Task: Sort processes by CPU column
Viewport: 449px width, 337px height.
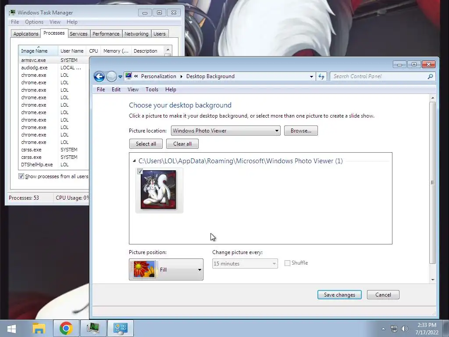Action: [94, 51]
